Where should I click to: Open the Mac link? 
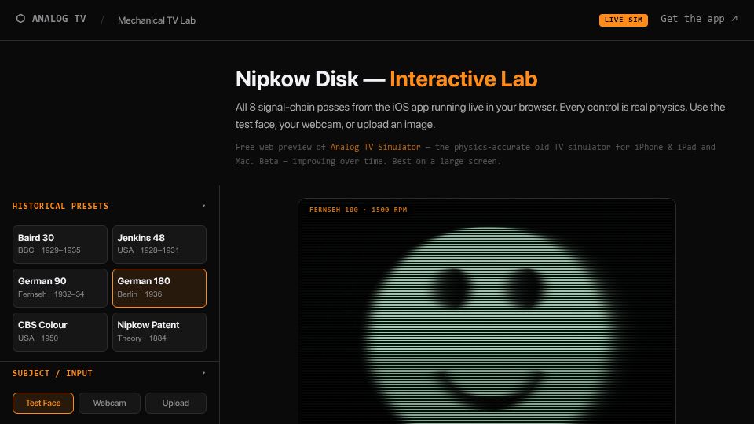243,161
